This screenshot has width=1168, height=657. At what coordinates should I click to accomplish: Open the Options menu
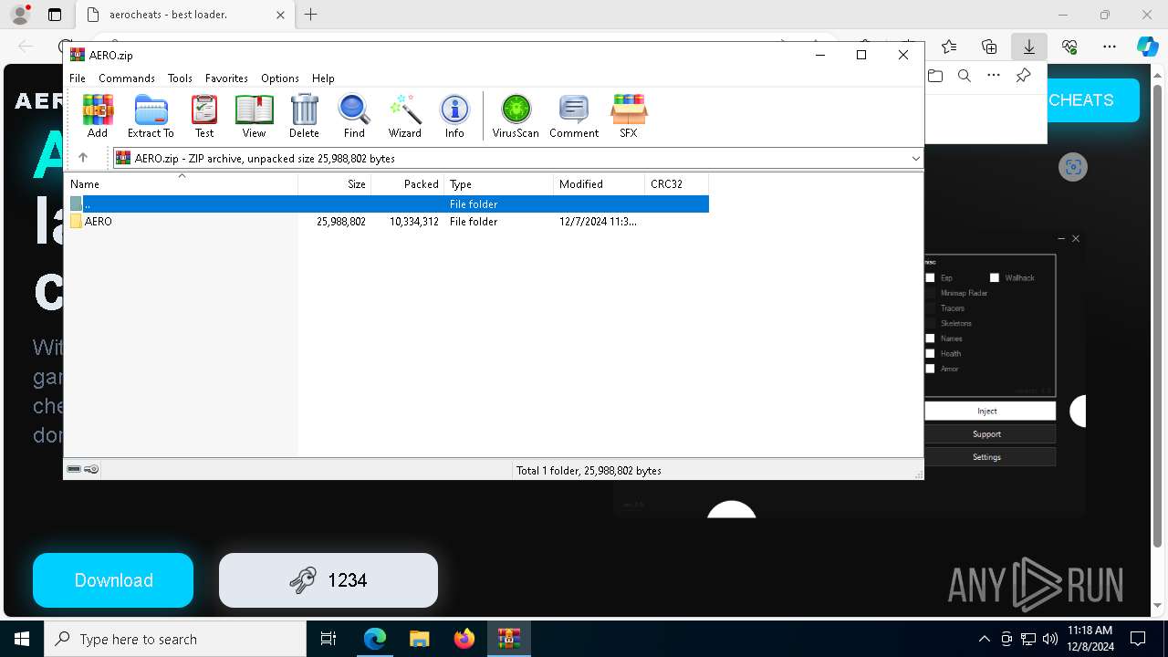coord(280,78)
